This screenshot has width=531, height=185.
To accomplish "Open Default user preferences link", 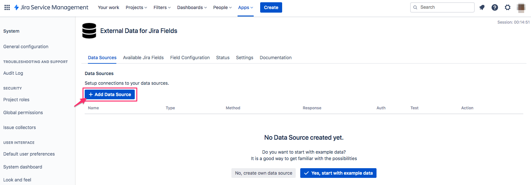I will (x=29, y=154).
